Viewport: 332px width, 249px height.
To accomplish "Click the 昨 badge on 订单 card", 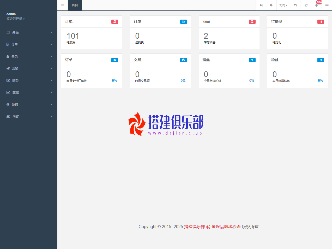I will tap(115, 60).
